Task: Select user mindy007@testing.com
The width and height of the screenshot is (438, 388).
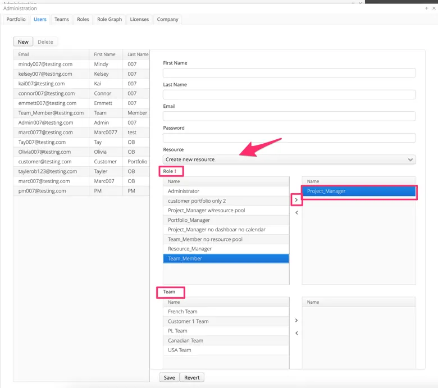Action: [x=81, y=64]
